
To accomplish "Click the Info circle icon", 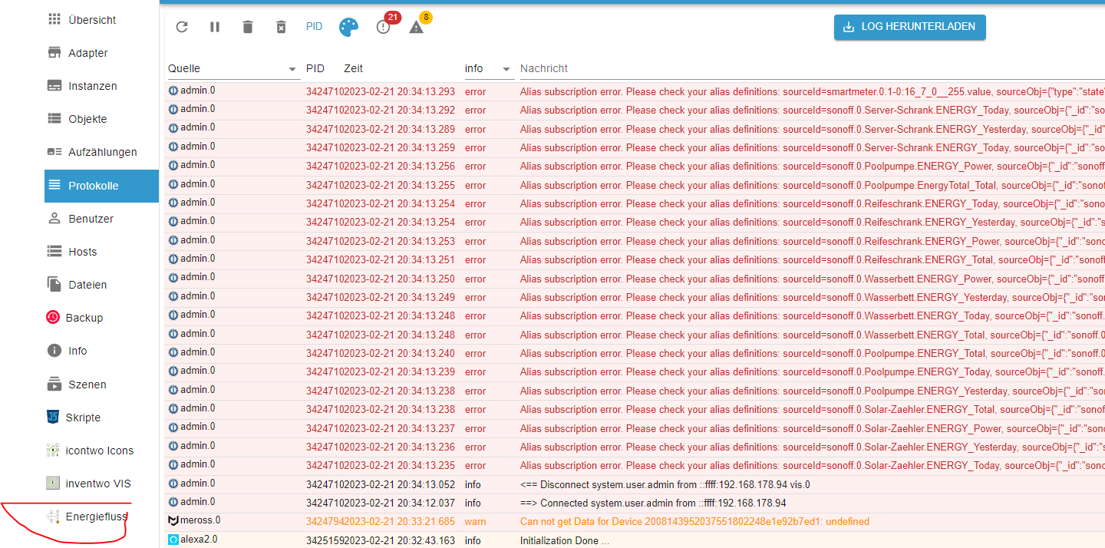I will pyautogui.click(x=54, y=351).
